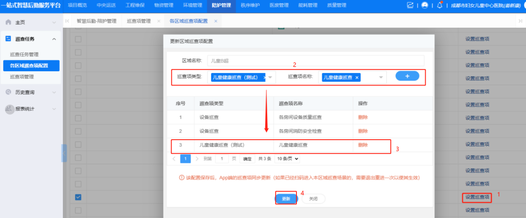
Task: Close the 各区域巡查项配置 tab
Action: click(215, 21)
